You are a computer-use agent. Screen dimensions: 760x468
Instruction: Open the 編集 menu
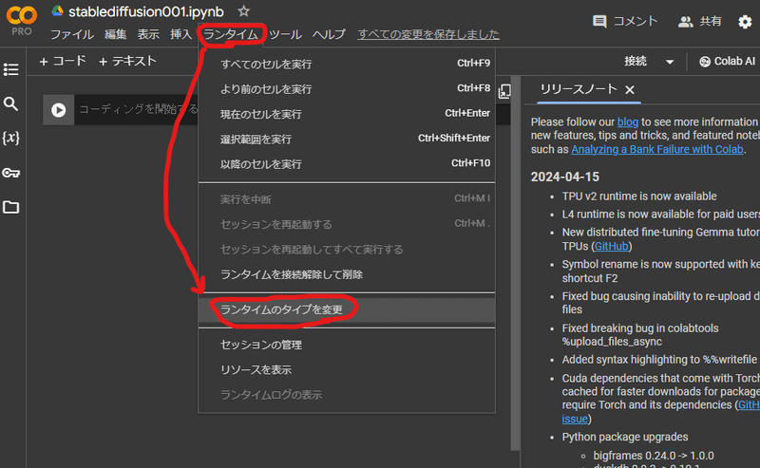tap(115, 34)
